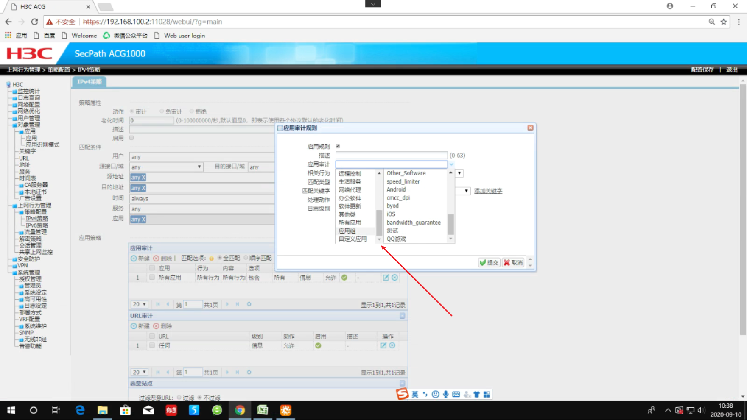Tick the checkbox for the 任何 URL row

[152, 345]
